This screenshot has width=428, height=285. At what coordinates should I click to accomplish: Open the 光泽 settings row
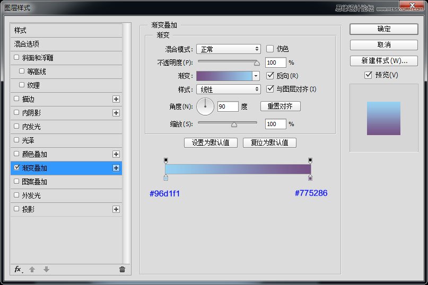tap(66, 140)
